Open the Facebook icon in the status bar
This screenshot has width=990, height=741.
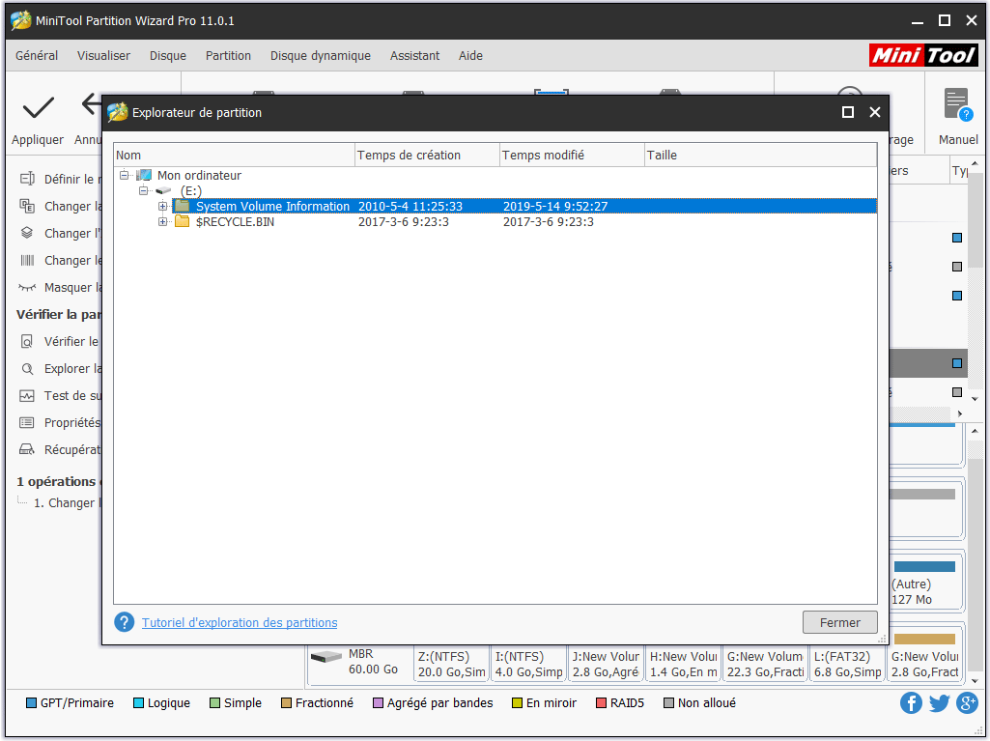tap(911, 702)
